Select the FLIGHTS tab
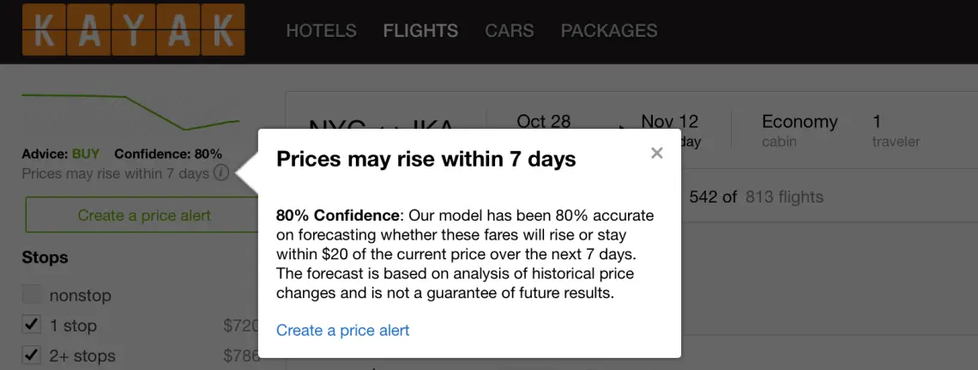Screen dimensions: 978x370 click(420, 31)
